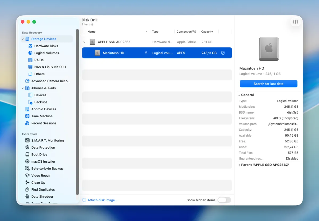Click the Logical Volumes pie icon
Image resolution: width=319 pixels, height=221 pixels.
pos(30,53)
